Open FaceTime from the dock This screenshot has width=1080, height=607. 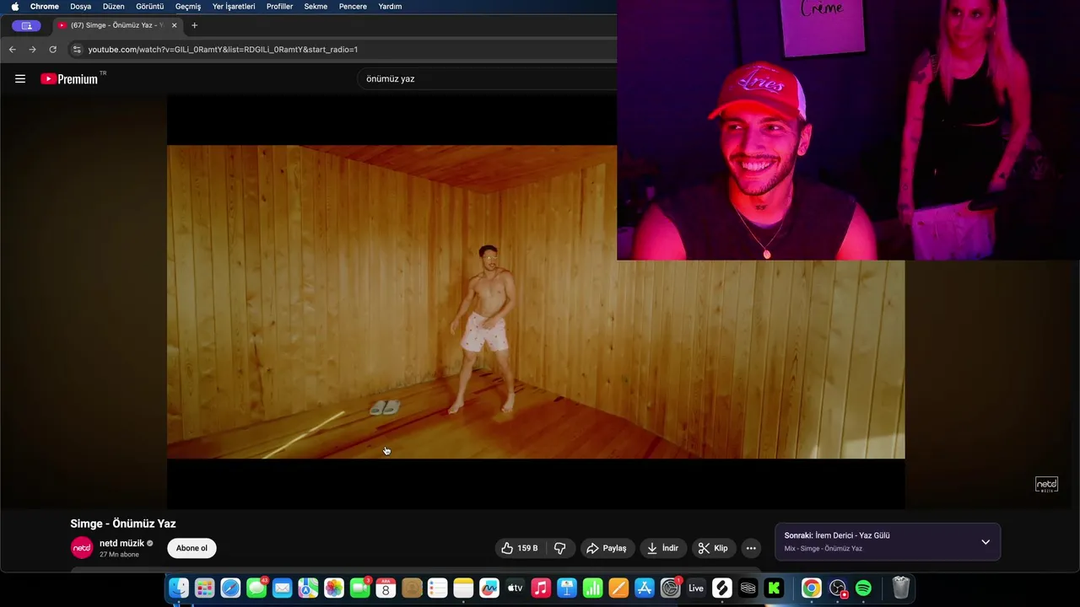pos(359,588)
